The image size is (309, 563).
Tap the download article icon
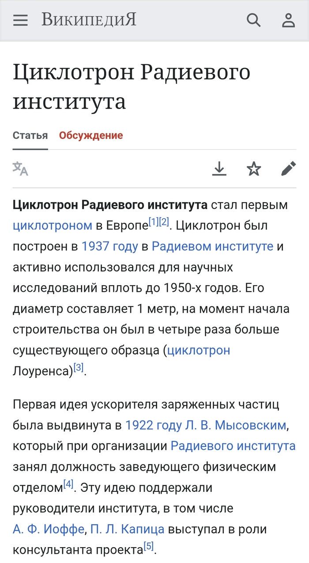(219, 169)
